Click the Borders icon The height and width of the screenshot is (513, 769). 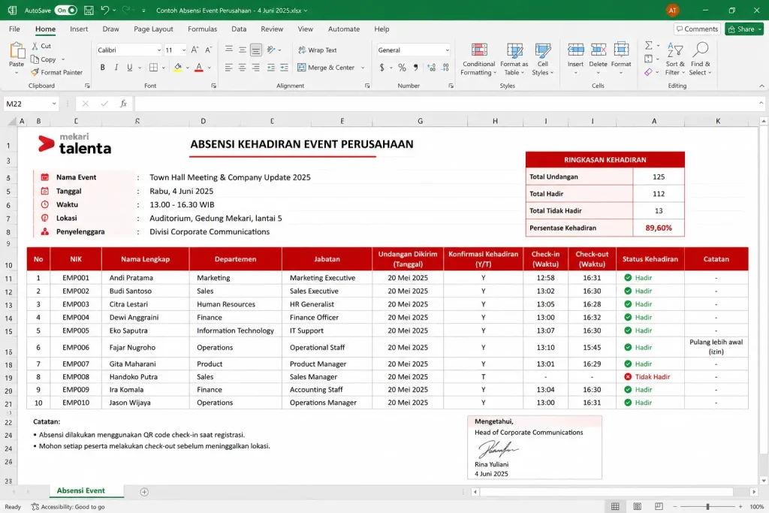point(153,68)
